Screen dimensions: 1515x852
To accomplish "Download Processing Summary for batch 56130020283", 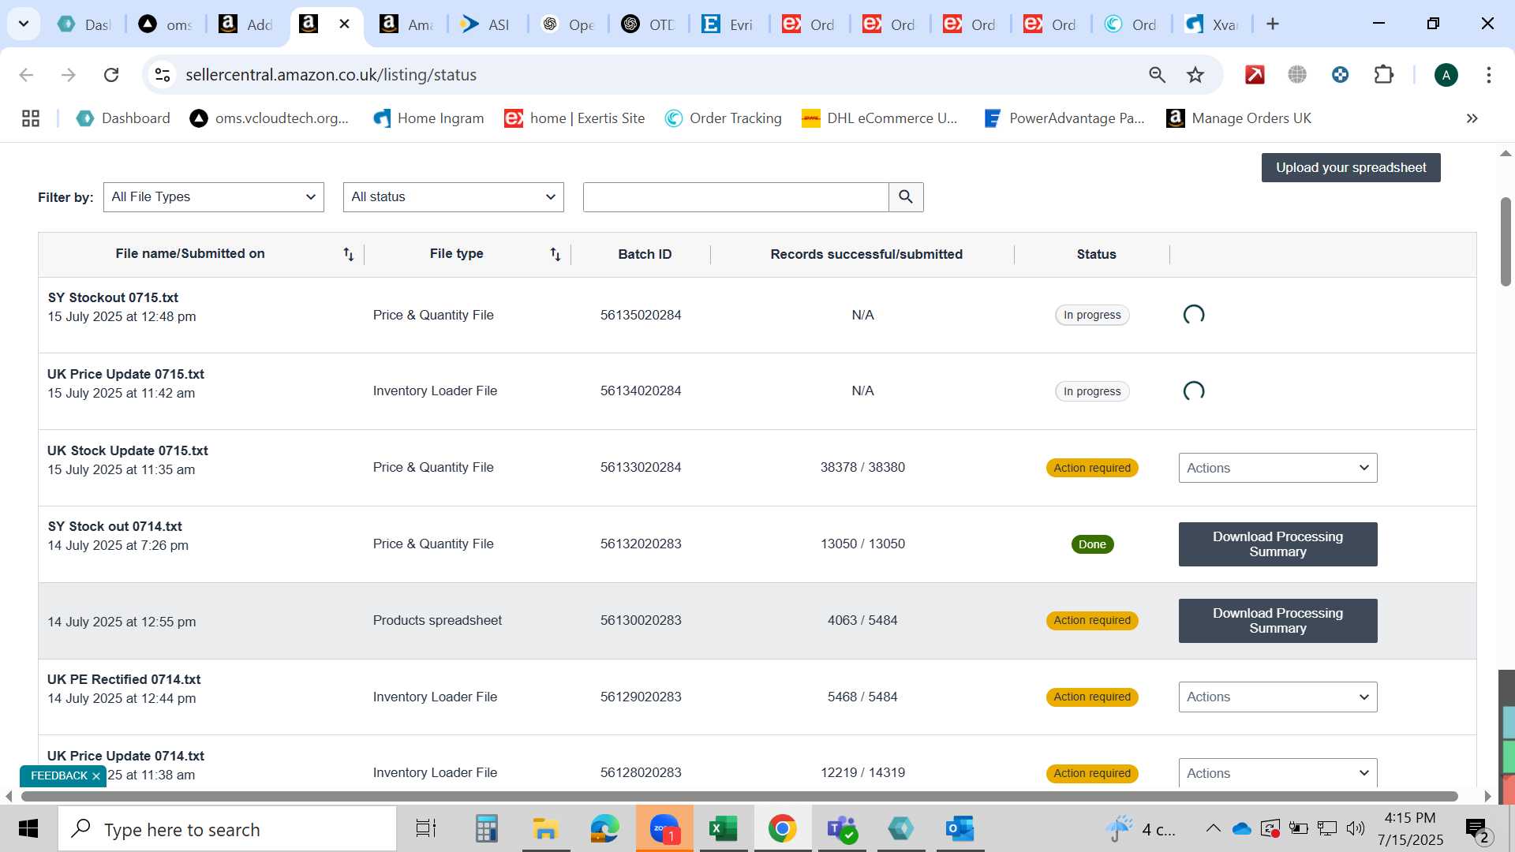I will (x=1277, y=621).
